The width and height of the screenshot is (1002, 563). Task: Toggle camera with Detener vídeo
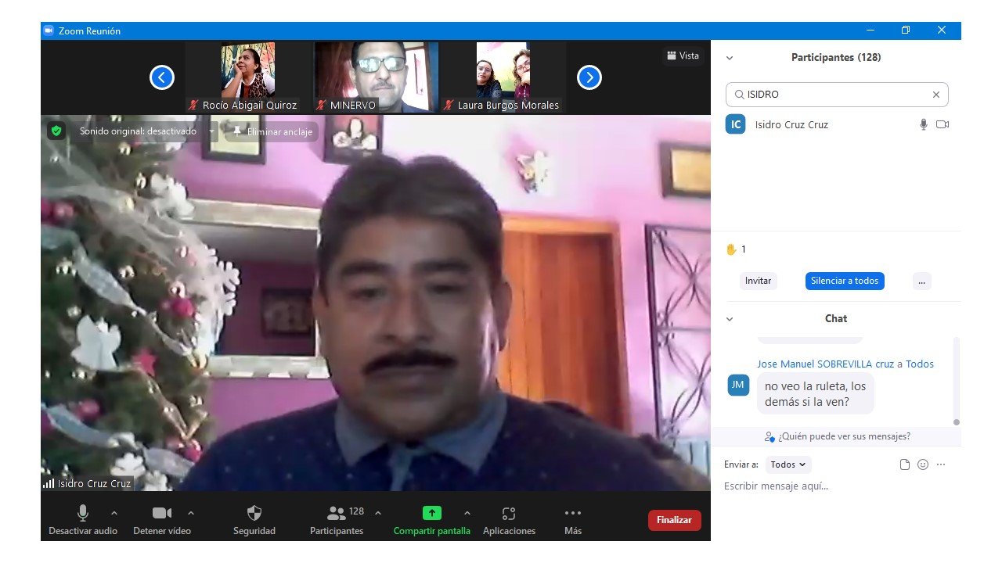click(x=162, y=514)
